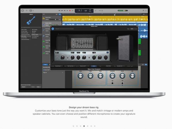Expand Distorted Guitar category arrow
The height and width of the screenshot is (129, 172).
pos(30,33)
